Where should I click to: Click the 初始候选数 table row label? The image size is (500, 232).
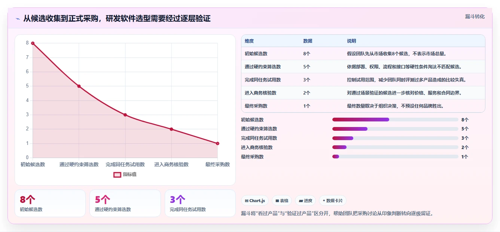tap(256, 54)
